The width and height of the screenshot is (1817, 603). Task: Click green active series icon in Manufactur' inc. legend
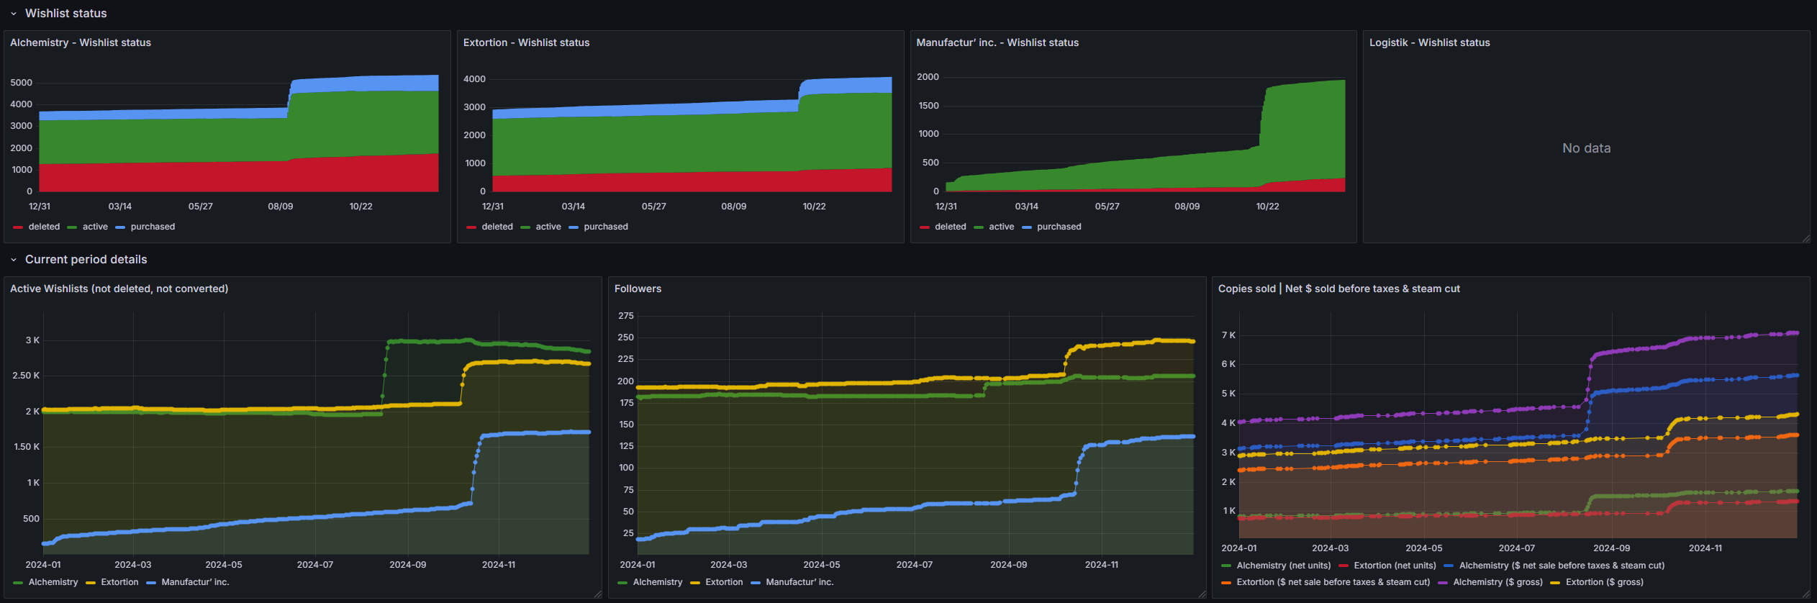pyautogui.click(x=979, y=227)
